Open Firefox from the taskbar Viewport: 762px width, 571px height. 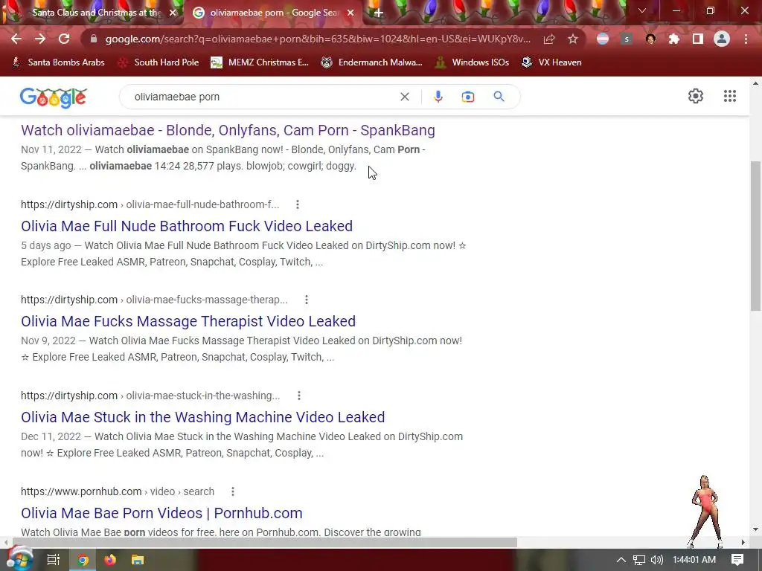(110, 560)
